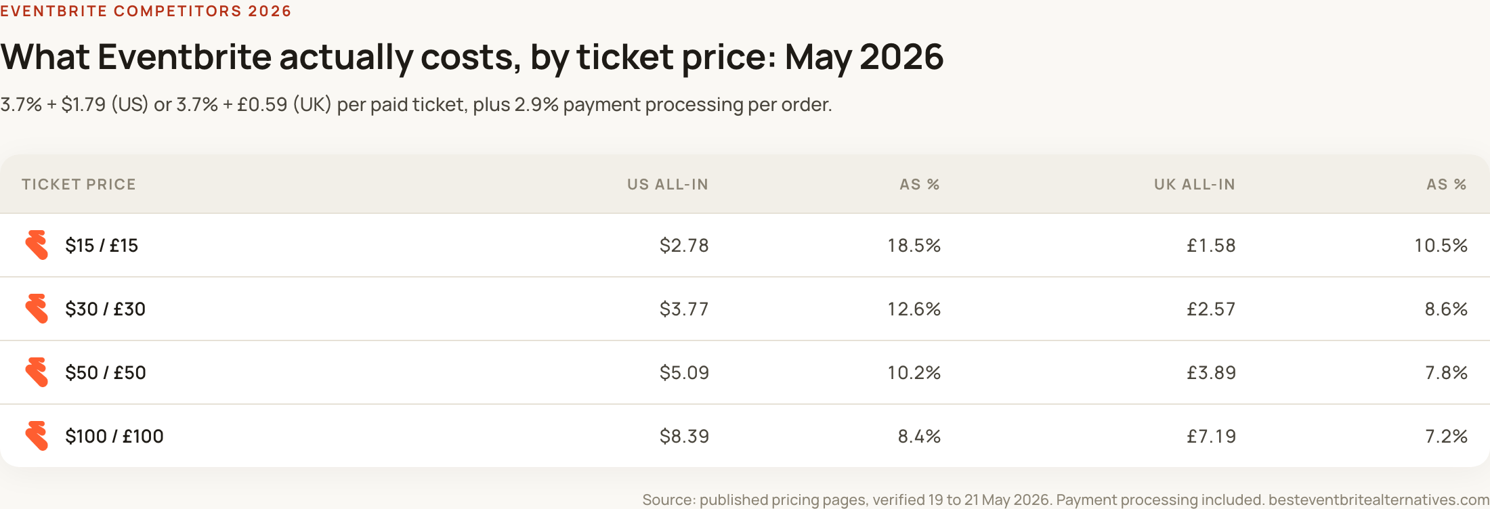Click the $8.39 US all-in cell
The image size is (1490, 509).
coord(684,436)
